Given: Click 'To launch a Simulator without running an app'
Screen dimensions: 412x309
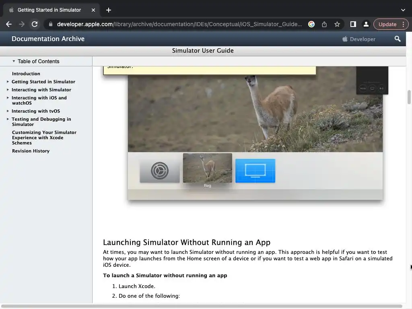Looking at the screenshot, I should pos(165,275).
